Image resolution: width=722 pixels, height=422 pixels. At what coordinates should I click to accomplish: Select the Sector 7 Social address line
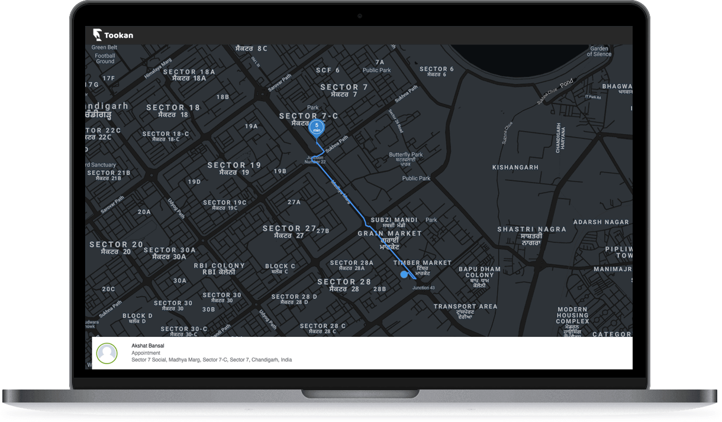click(211, 360)
